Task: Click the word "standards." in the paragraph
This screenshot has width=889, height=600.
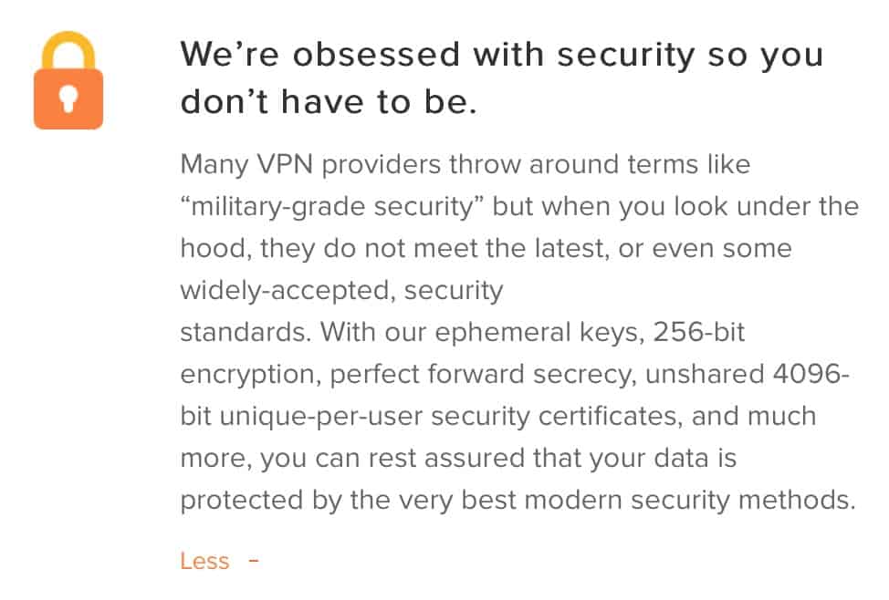Action: click(246, 332)
